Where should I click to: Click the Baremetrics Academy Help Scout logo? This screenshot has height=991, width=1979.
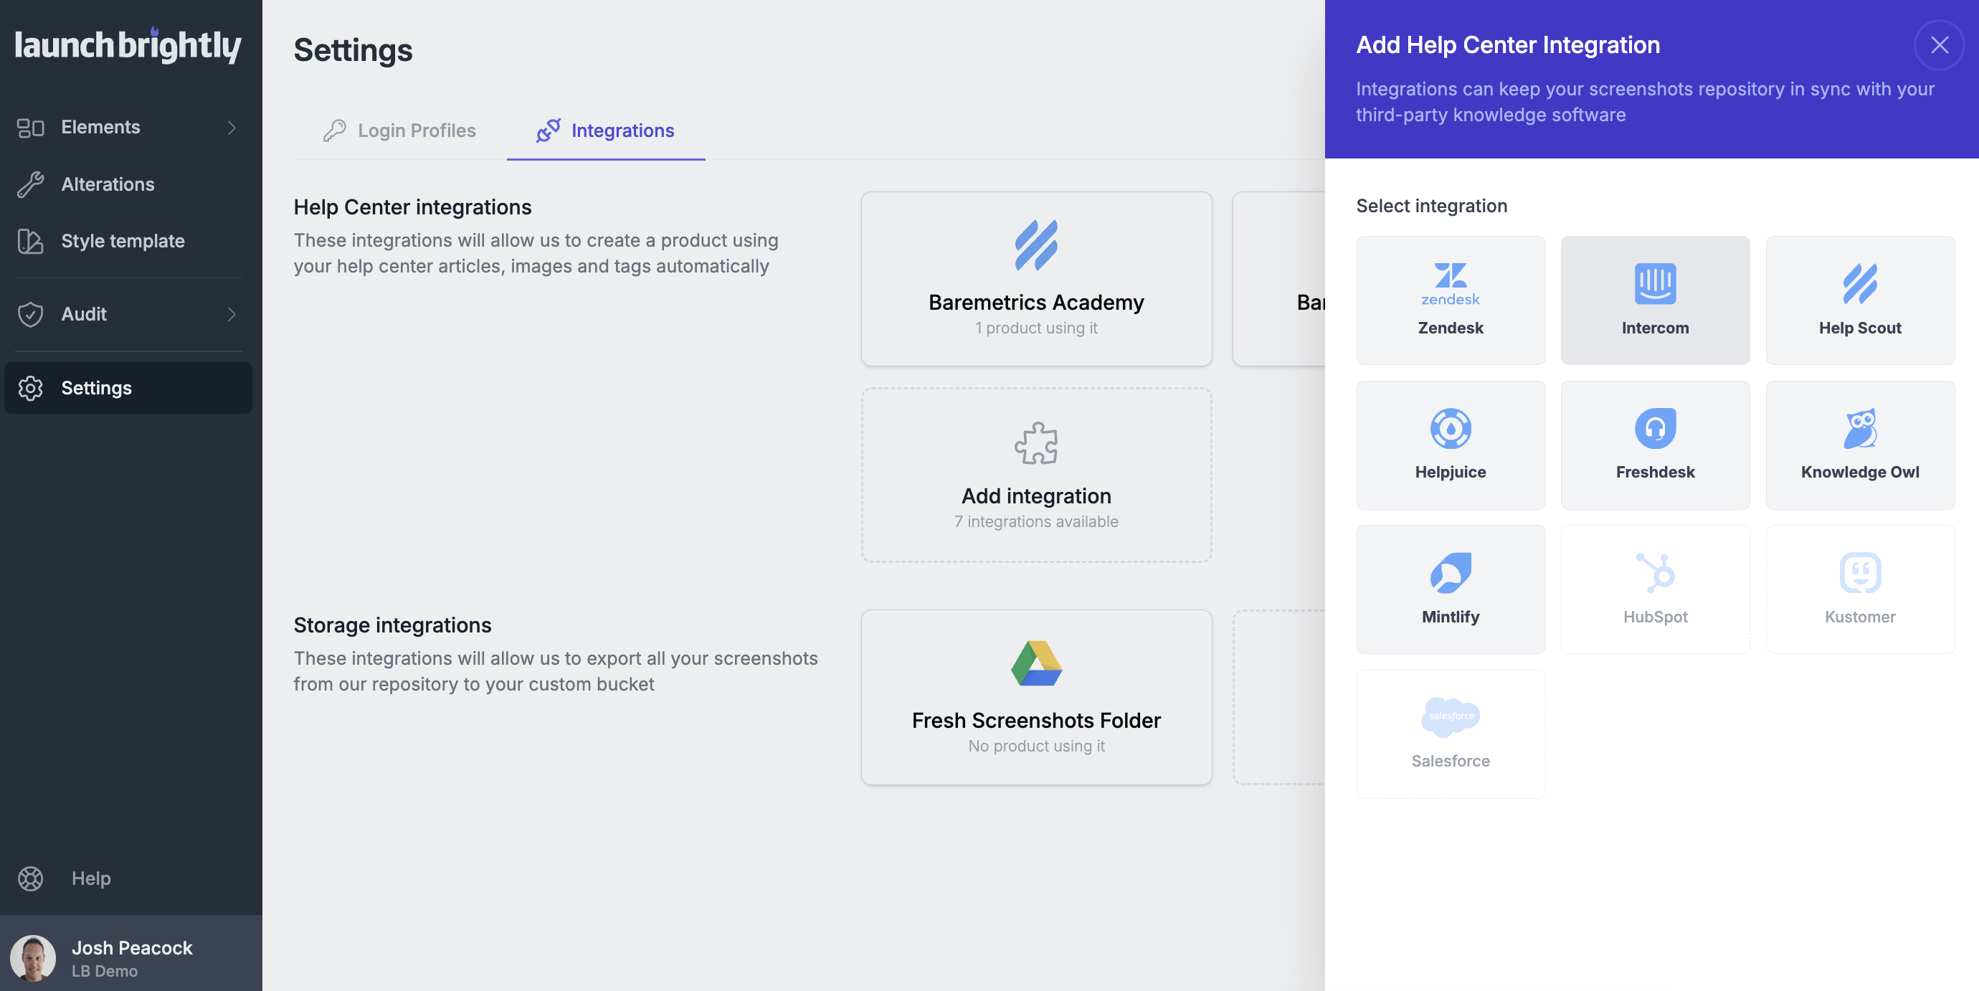tap(1036, 245)
